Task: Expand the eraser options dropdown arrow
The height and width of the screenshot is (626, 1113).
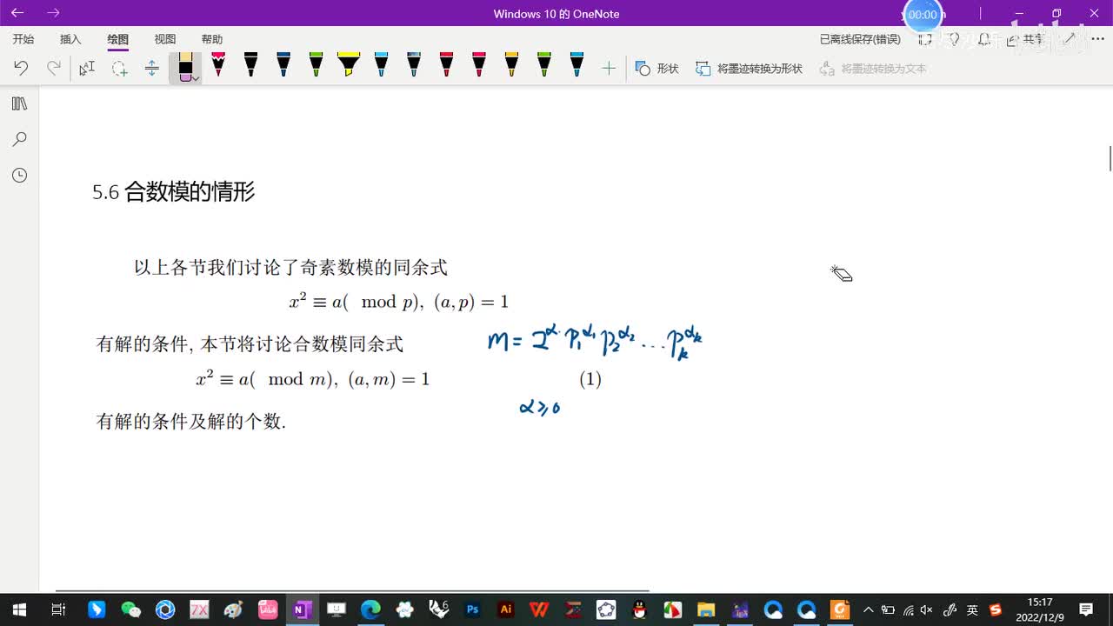Action: pos(197,78)
